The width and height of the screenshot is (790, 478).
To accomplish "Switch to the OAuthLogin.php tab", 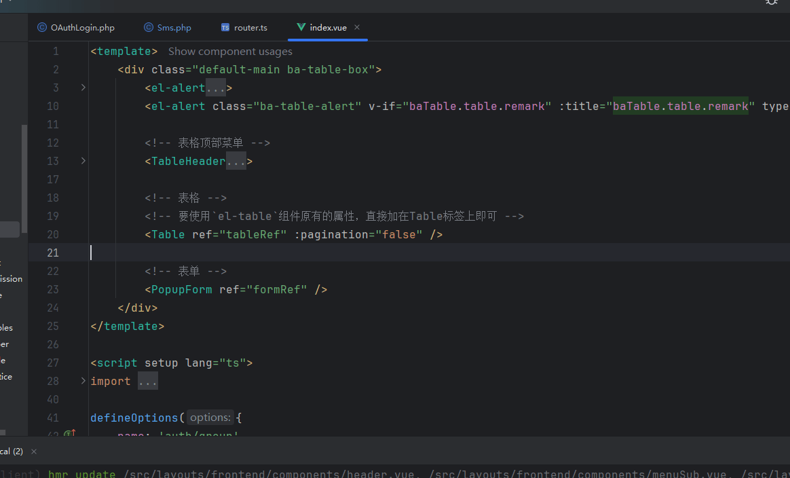I will (x=76, y=27).
